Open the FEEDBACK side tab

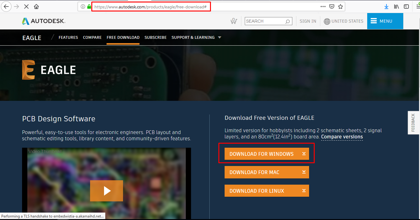point(413,123)
